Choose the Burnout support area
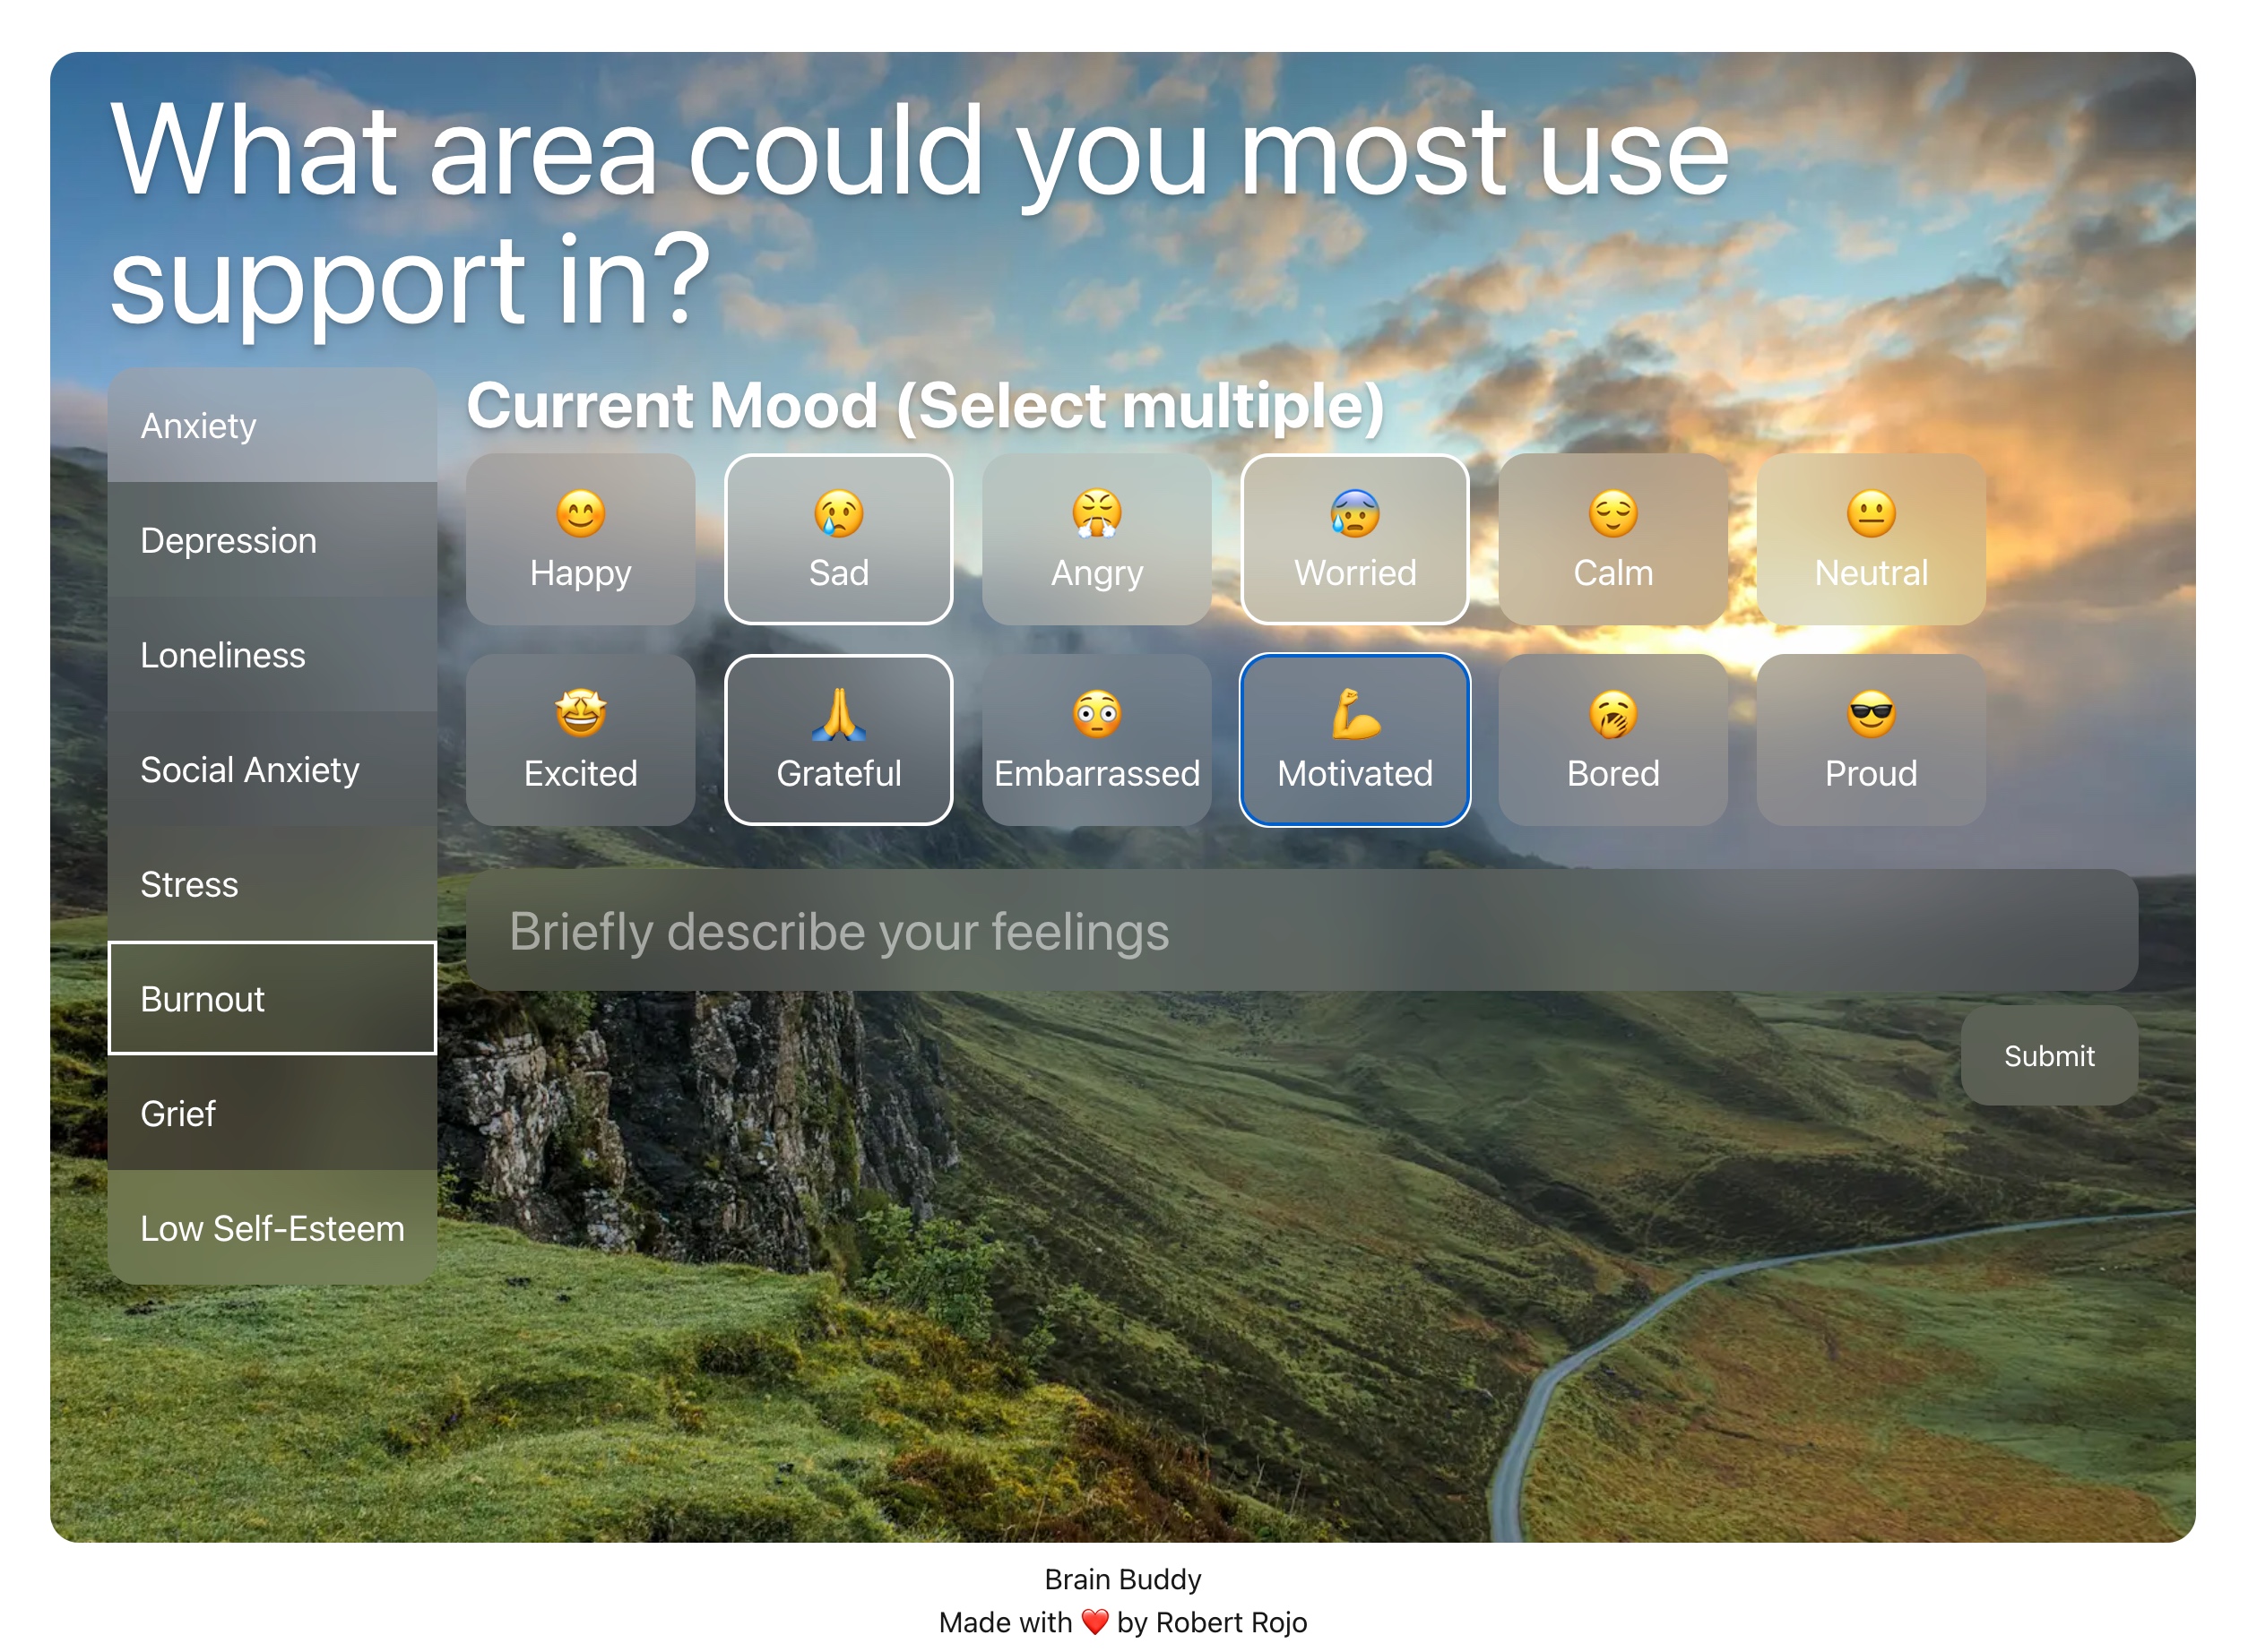 (272, 999)
